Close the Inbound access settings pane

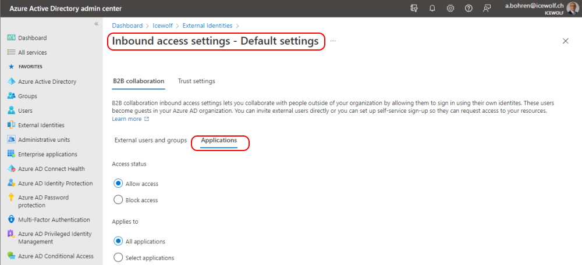coord(565,41)
